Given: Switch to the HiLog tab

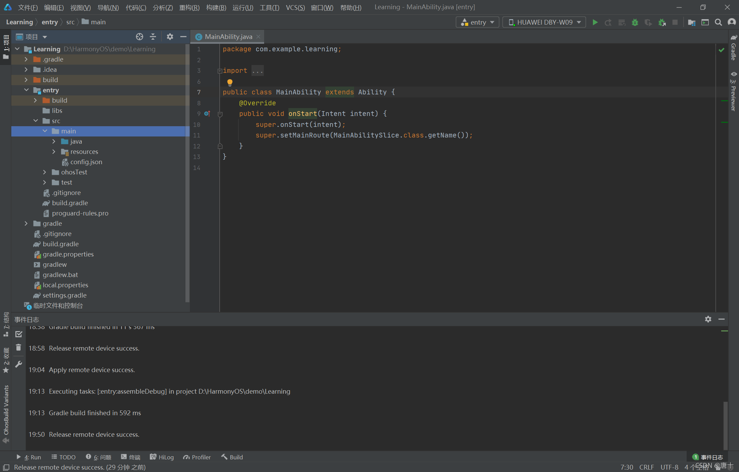Looking at the screenshot, I should (x=162, y=457).
